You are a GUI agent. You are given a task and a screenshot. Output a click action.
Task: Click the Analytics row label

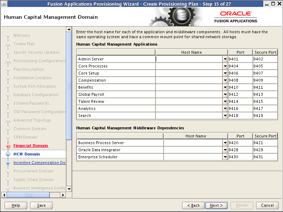87,108
